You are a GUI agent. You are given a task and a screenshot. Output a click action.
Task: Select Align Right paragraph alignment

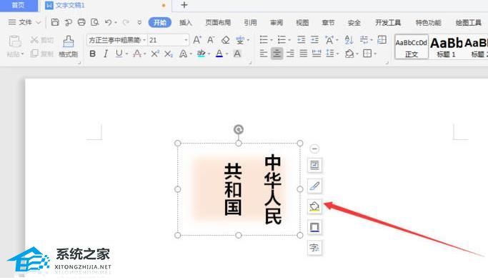tap(290, 54)
